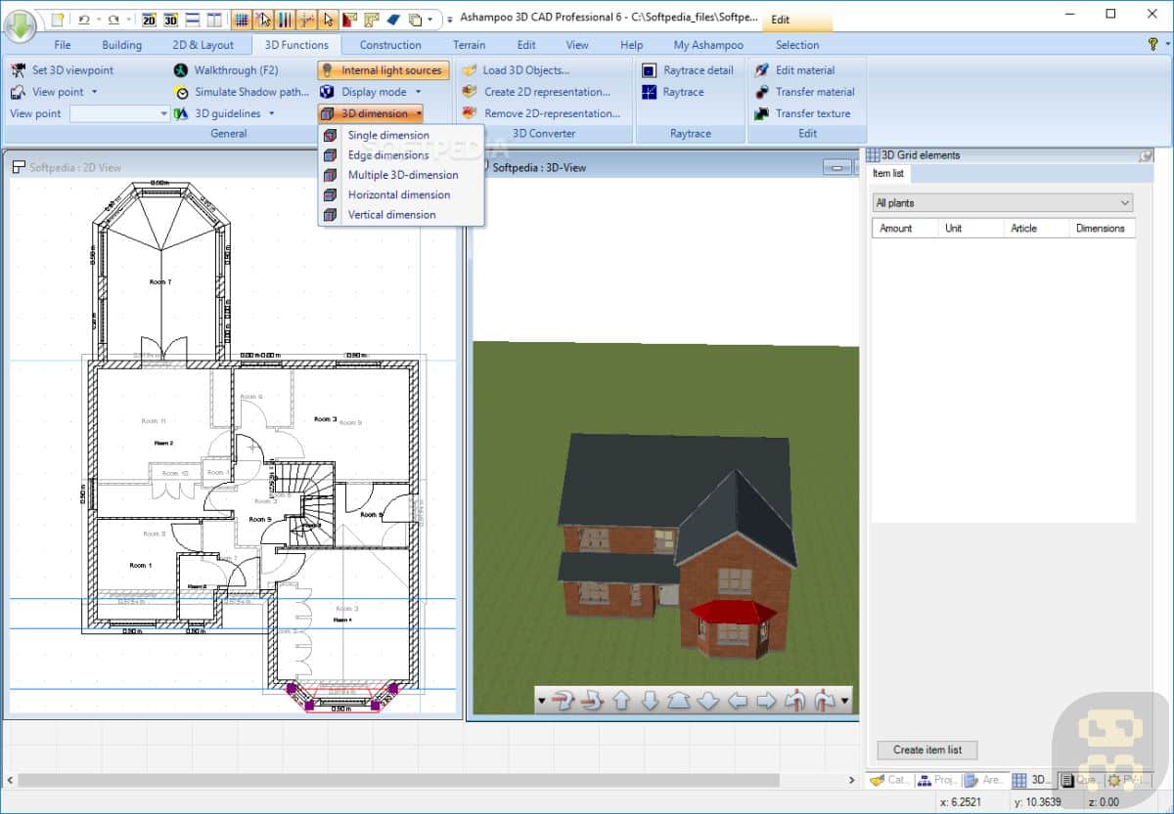The image size is (1174, 814).
Task: Open the Catalog panel tab at bottom
Action: (890, 780)
